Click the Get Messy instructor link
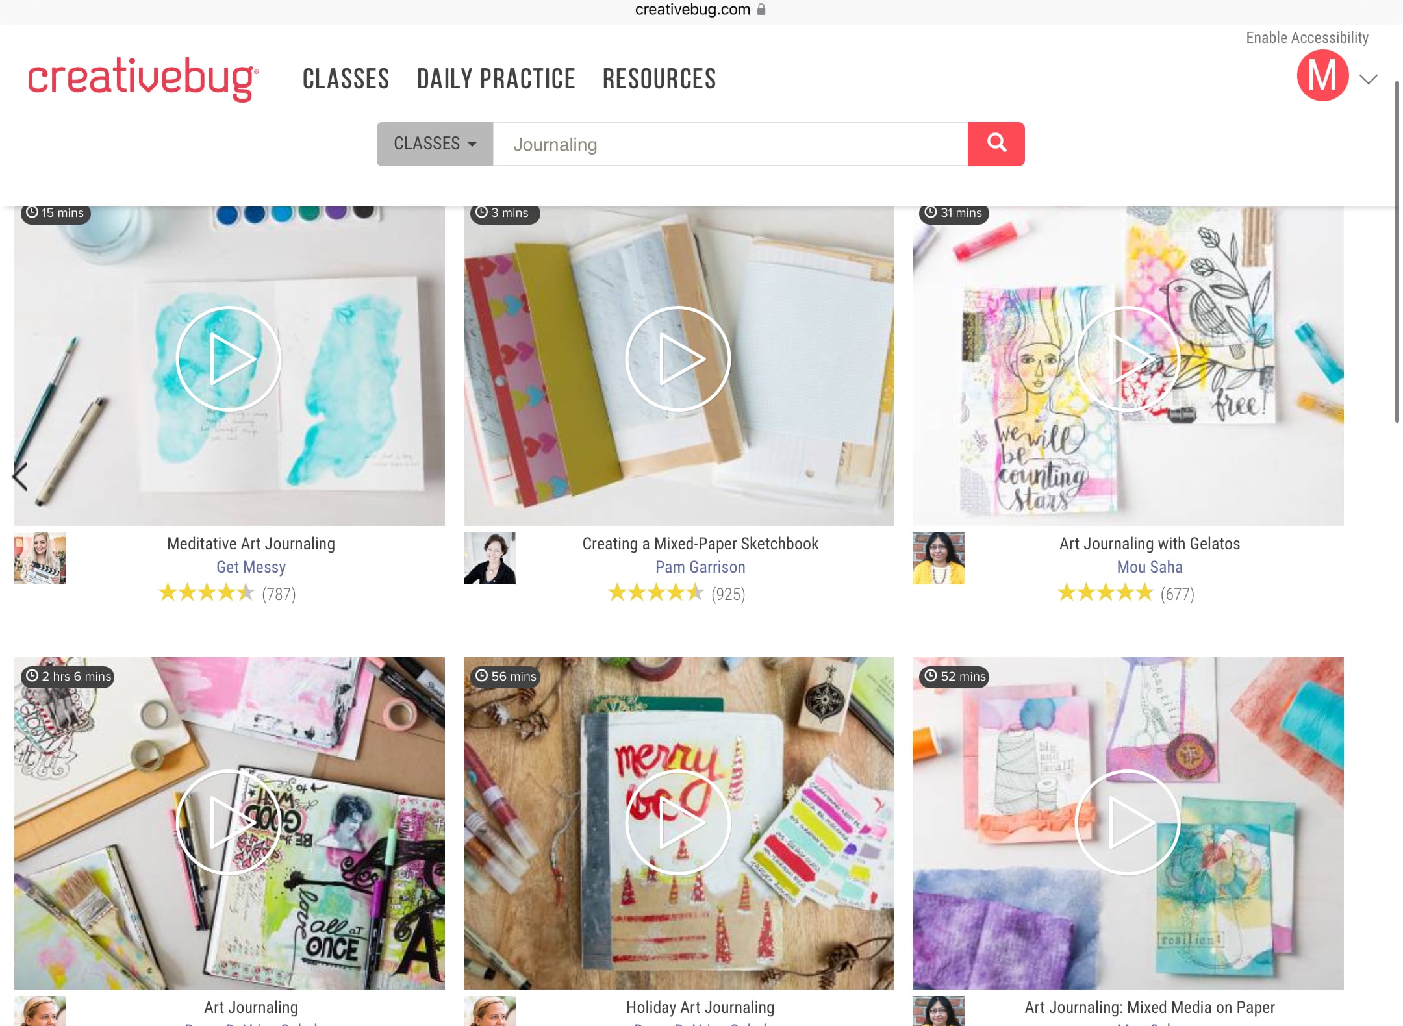The image size is (1403, 1026). pyautogui.click(x=251, y=567)
